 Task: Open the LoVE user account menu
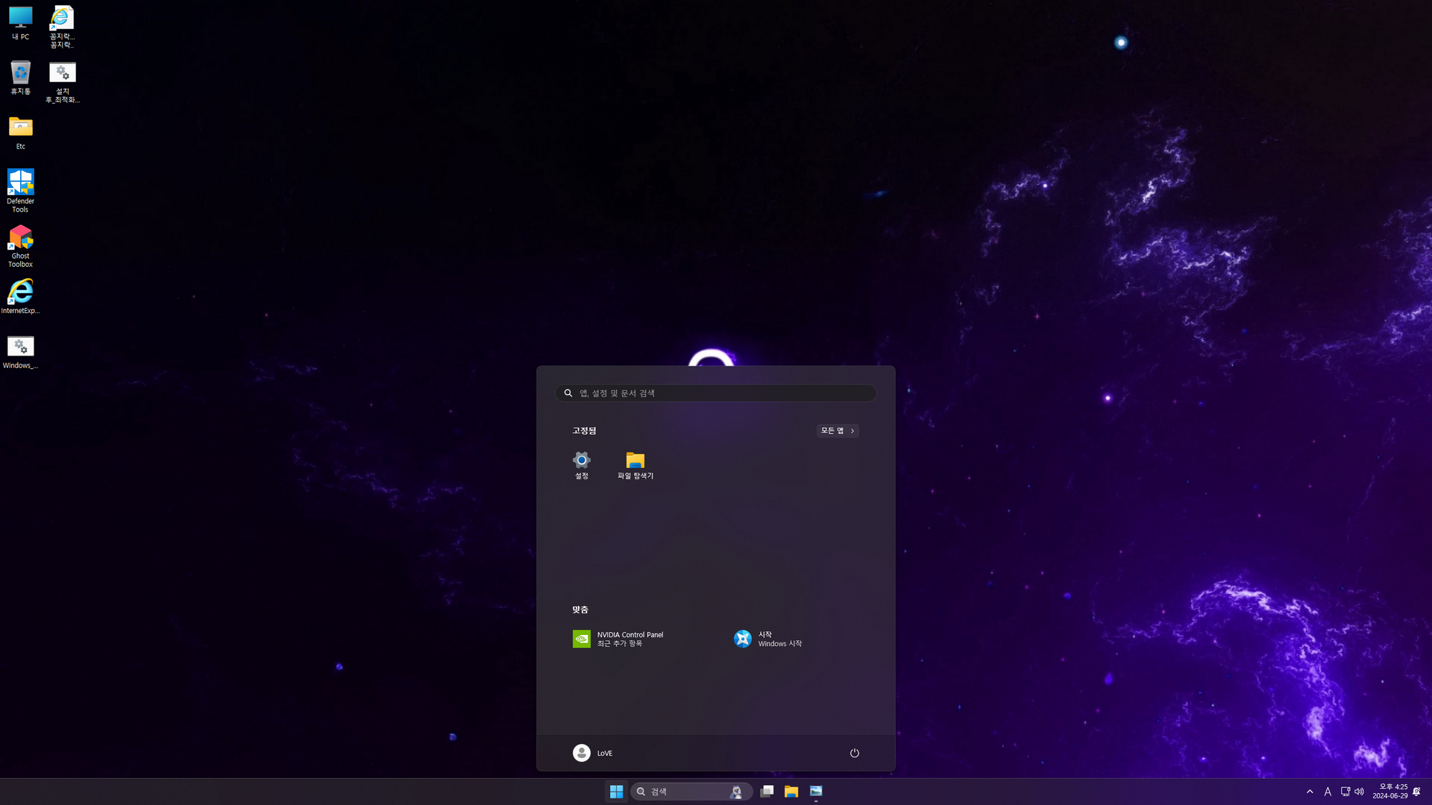click(x=592, y=753)
